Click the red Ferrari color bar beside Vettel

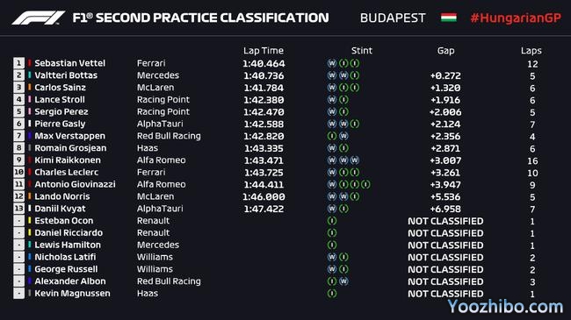tap(30, 63)
